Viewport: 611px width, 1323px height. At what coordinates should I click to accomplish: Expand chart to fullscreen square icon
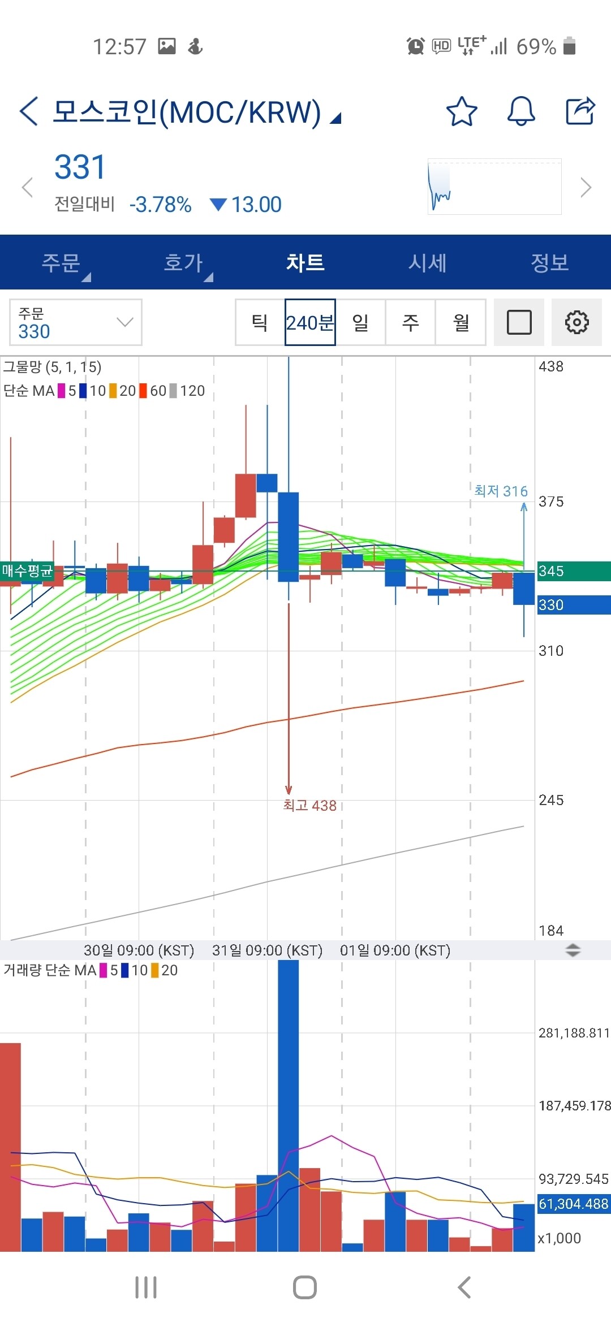tap(519, 322)
